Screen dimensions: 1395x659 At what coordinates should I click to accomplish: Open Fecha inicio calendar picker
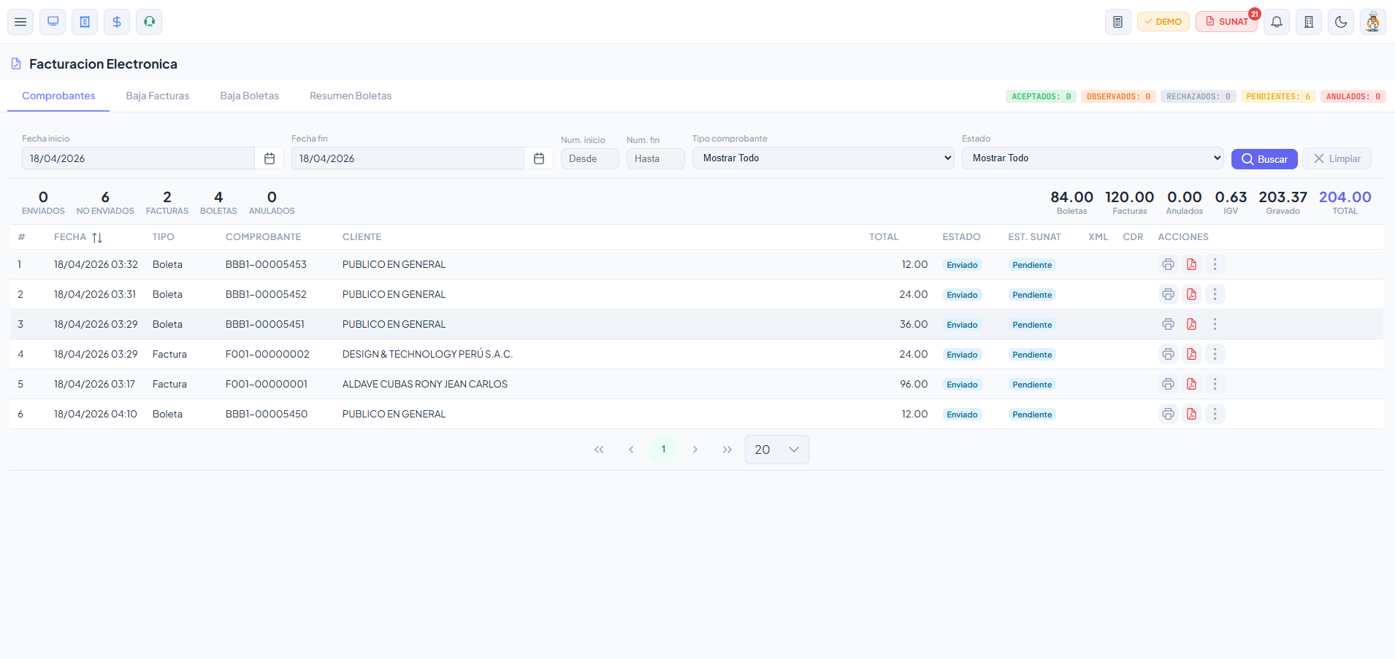[x=270, y=158]
